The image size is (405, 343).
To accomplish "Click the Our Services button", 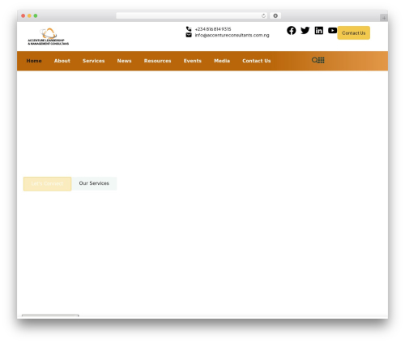I will click(94, 183).
